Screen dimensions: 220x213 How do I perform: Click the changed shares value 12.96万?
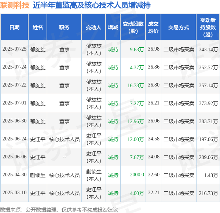(136, 121)
